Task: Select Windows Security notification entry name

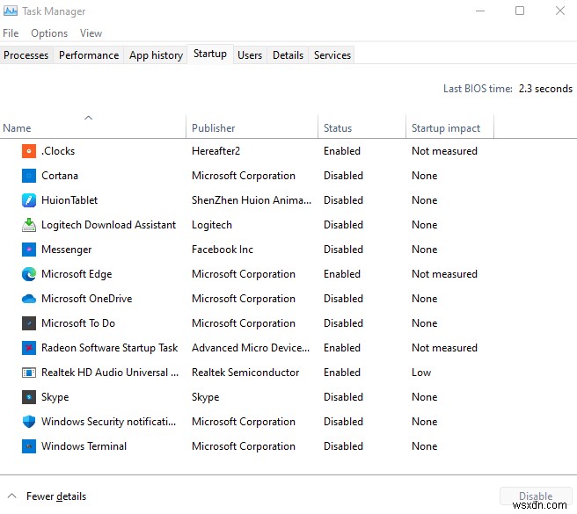Action: pos(108,422)
